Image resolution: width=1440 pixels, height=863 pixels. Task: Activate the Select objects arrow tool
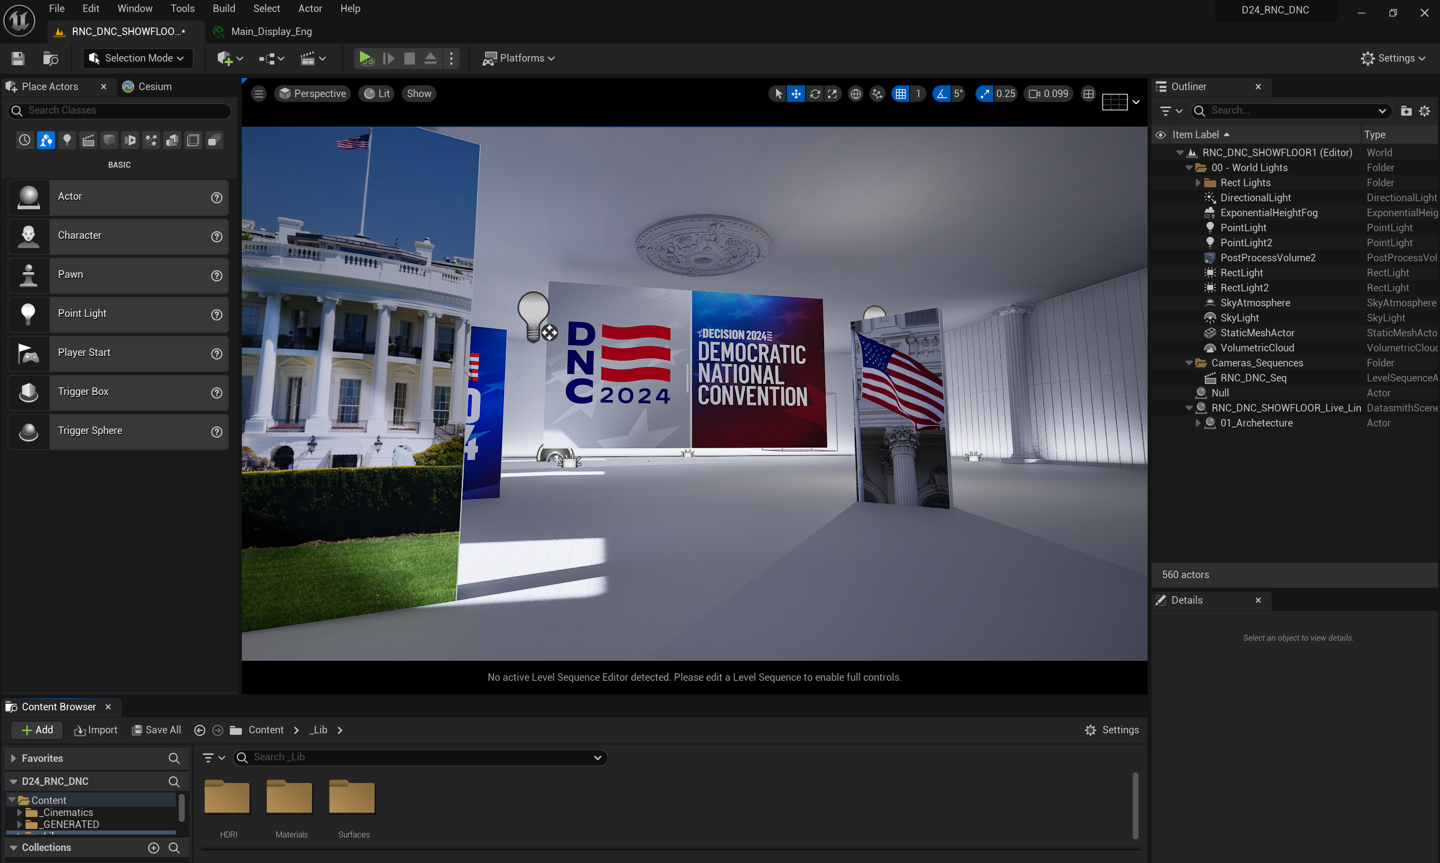(x=778, y=94)
